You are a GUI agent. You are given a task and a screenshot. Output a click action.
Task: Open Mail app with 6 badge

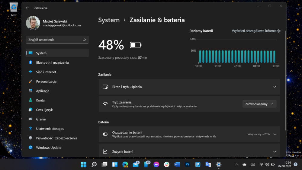(x=136, y=164)
